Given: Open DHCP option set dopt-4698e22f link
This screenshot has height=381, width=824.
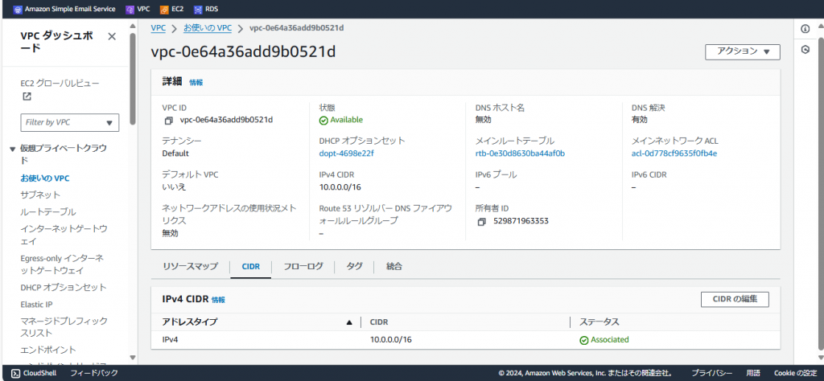Looking at the screenshot, I should pos(346,154).
